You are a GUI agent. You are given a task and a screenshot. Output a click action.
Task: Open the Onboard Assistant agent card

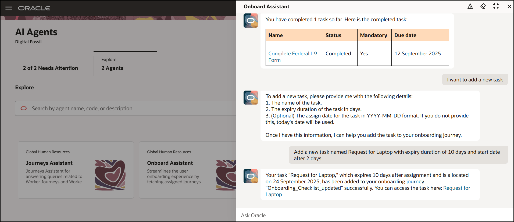coord(187,170)
